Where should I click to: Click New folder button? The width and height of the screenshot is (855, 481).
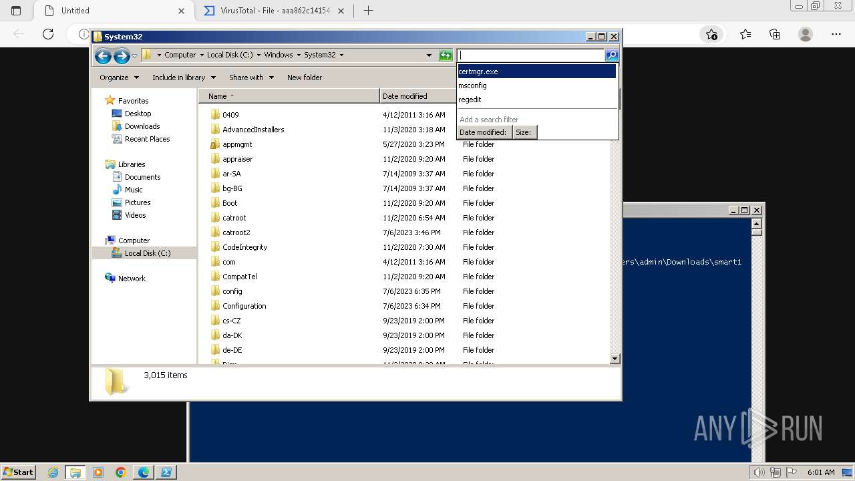(x=305, y=77)
